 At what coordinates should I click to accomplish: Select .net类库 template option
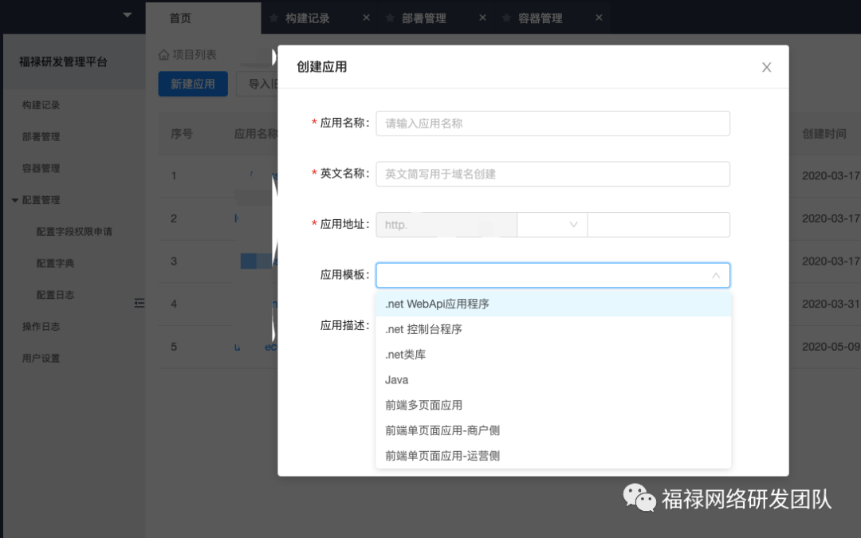tap(553, 354)
